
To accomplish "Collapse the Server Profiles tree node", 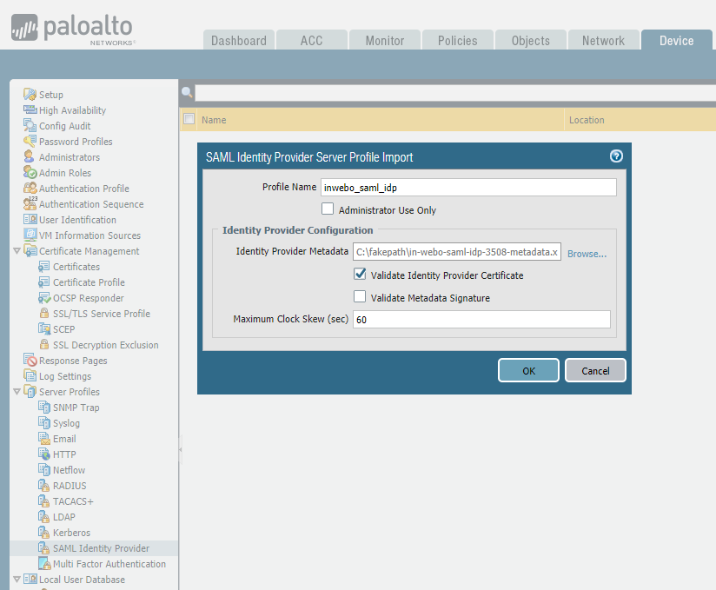I will (17, 392).
